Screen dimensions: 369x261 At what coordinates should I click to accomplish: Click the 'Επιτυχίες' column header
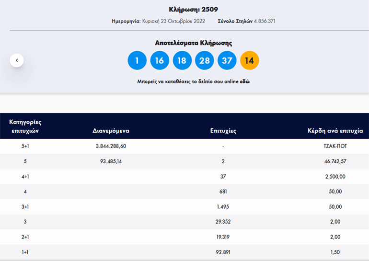pyautogui.click(x=223, y=131)
